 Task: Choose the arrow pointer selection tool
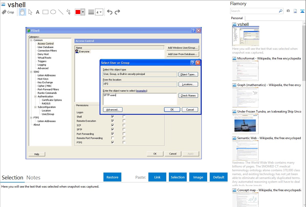point(30,12)
